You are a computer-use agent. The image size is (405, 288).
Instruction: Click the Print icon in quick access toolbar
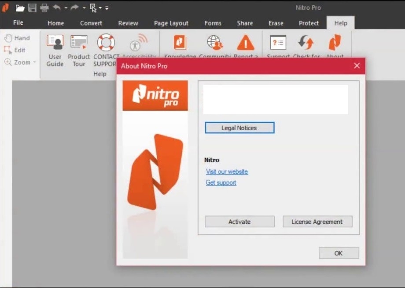click(44, 8)
